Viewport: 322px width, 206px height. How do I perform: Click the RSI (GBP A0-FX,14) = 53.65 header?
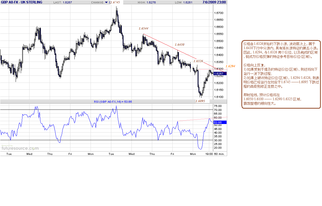(x=113, y=102)
